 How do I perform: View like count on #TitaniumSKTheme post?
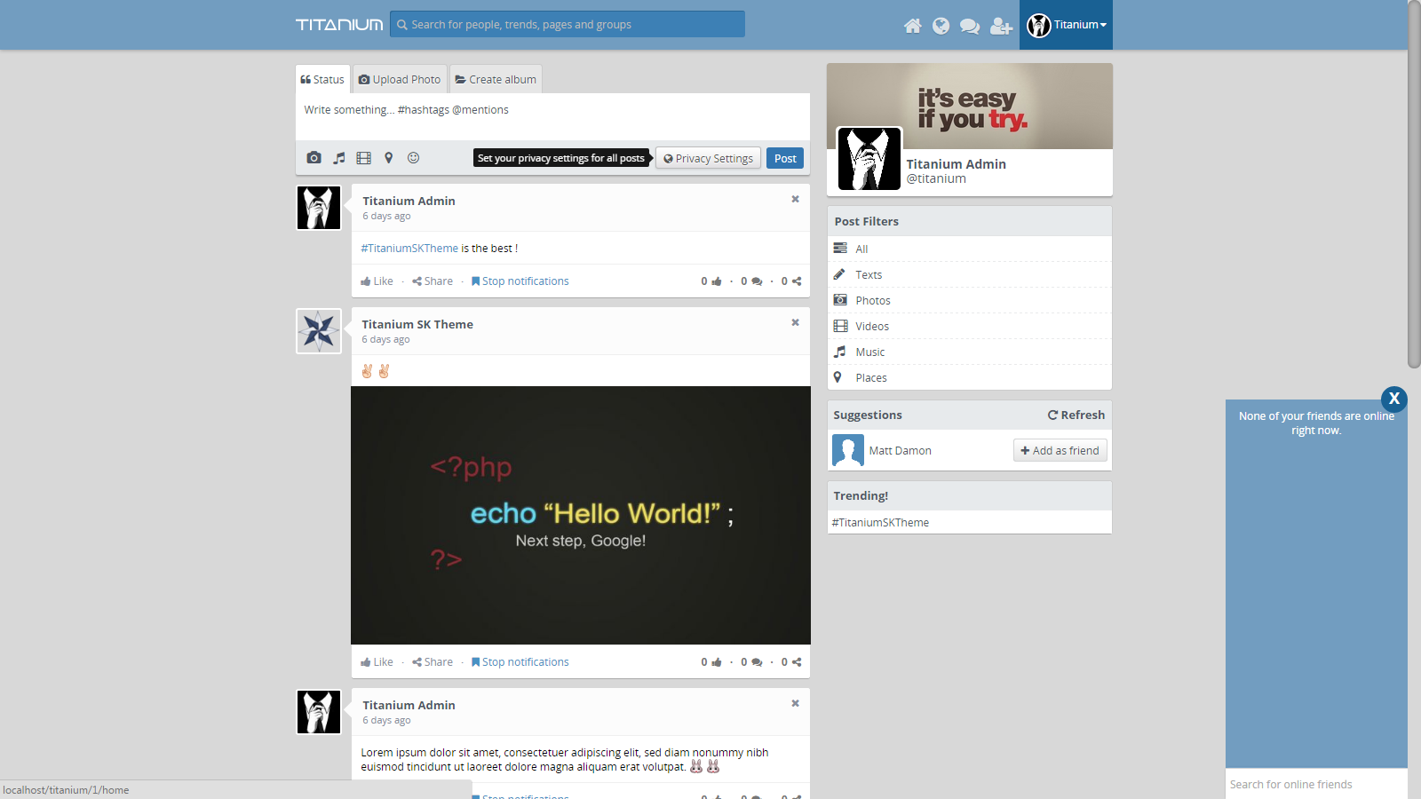click(x=711, y=281)
